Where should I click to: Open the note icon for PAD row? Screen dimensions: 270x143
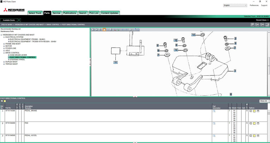click(x=251, y=123)
